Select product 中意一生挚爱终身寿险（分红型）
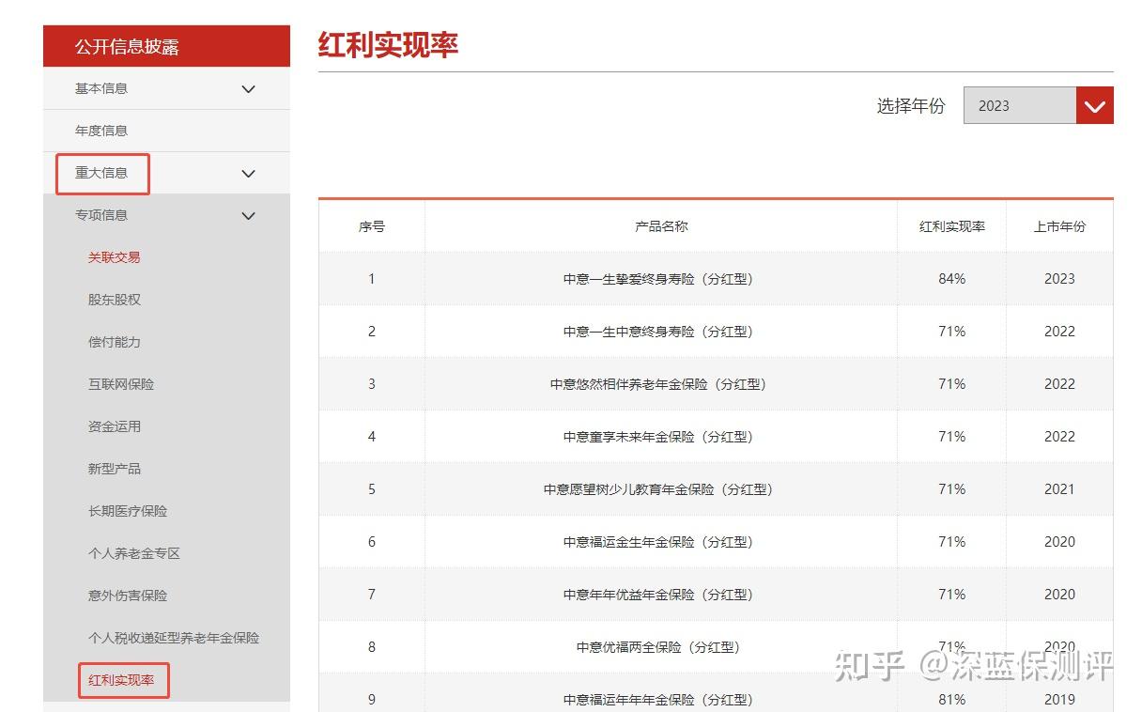 pyautogui.click(x=661, y=279)
